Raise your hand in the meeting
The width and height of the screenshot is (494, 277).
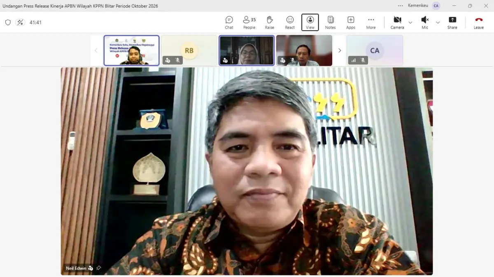coord(269,23)
